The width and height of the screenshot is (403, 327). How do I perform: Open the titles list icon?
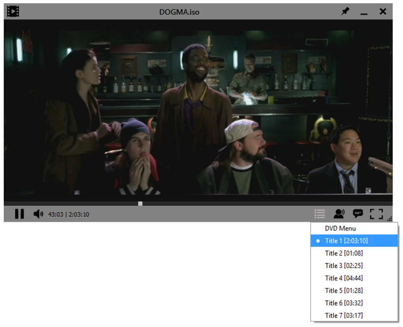click(x=320, y=214)
